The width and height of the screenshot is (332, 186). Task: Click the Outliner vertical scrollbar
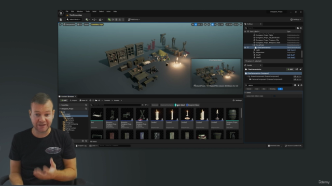pos(302,54)
